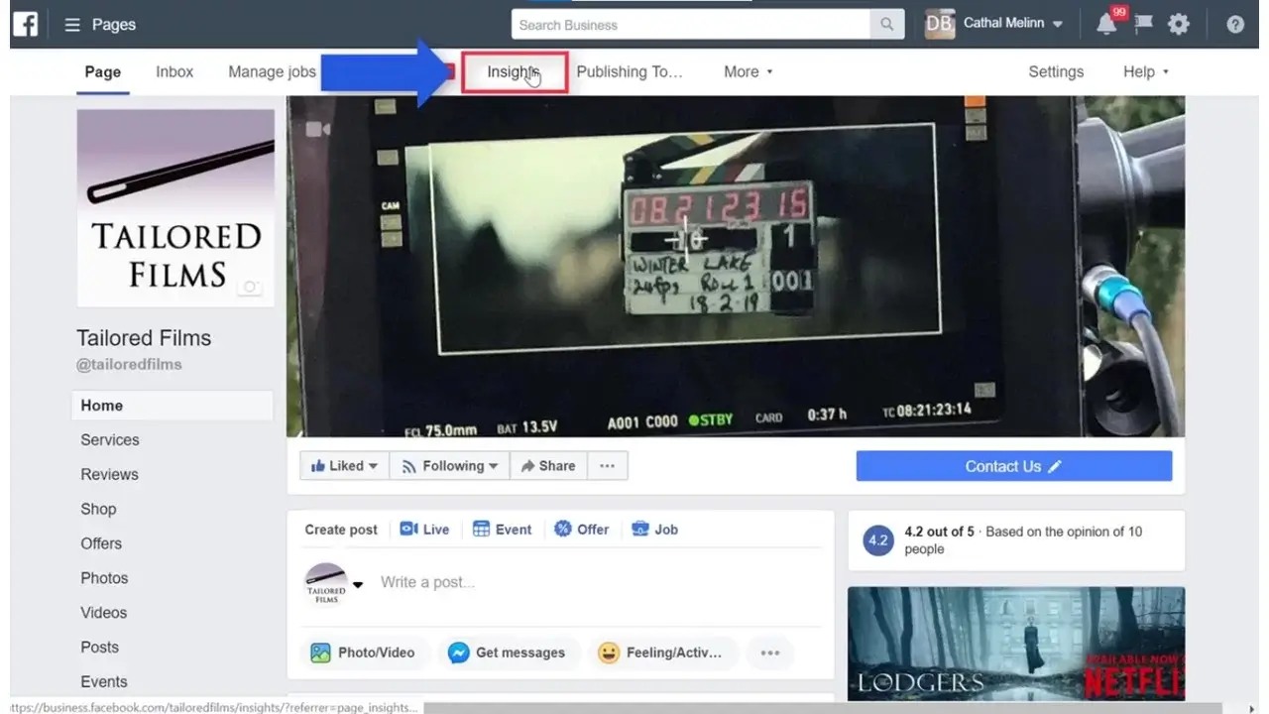Open Shop in the sidebar
Screen dimensions: 1269x714
point(98,509)
